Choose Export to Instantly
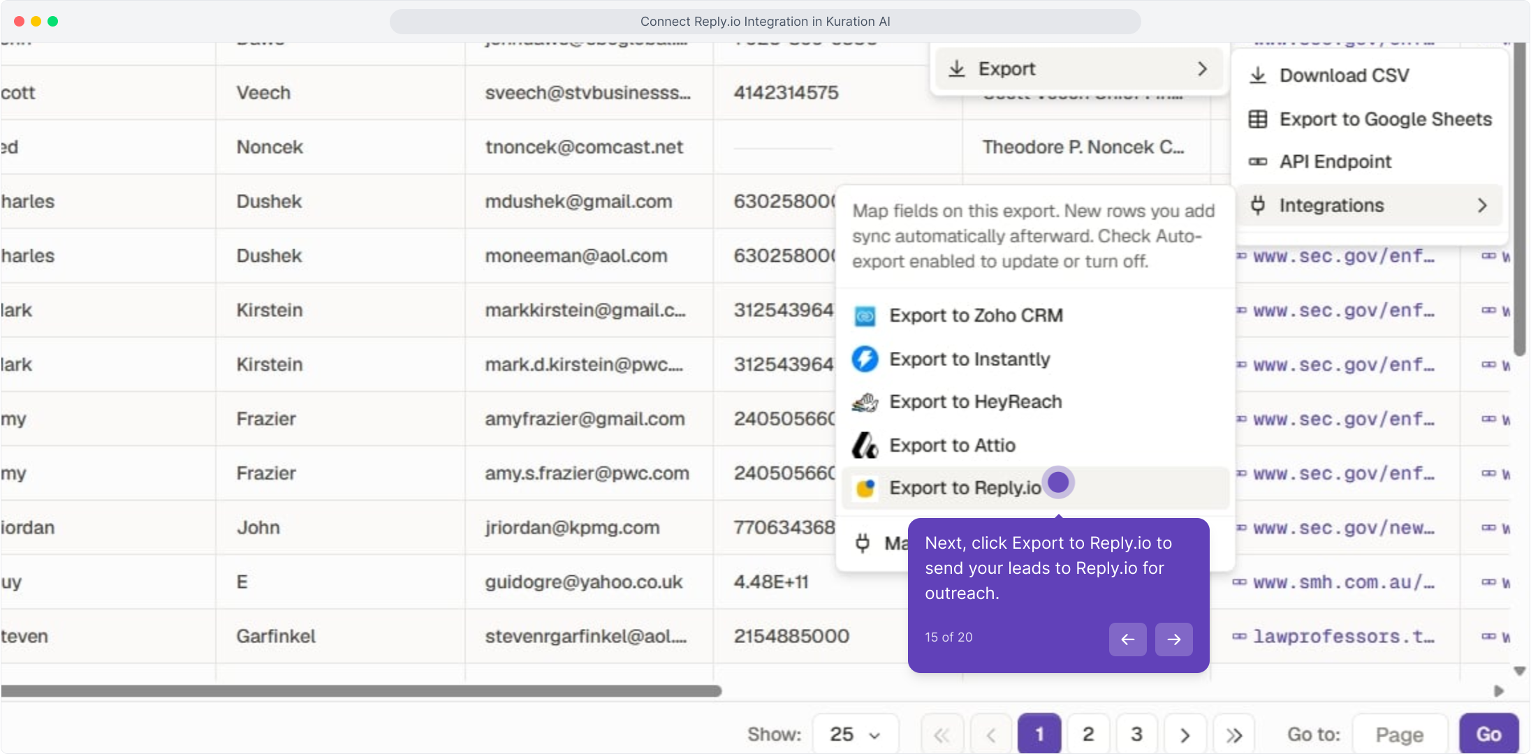 click(x=1035, y=359)
